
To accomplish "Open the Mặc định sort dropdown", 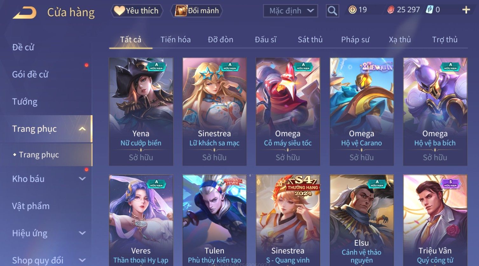I will [291, 11].
